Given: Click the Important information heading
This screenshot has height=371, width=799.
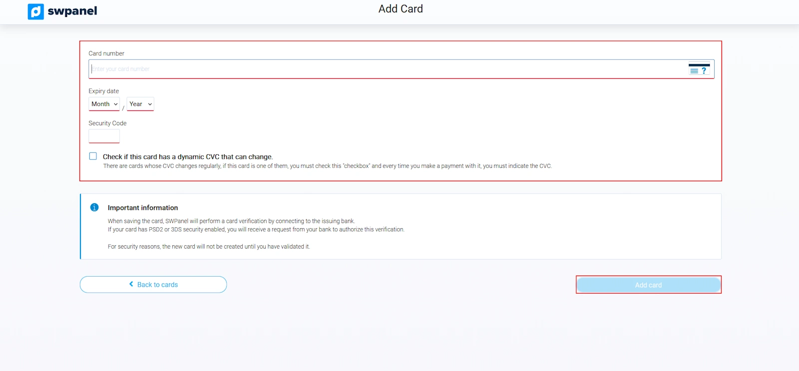Looking at the screenshot, I should pos(143,208).
